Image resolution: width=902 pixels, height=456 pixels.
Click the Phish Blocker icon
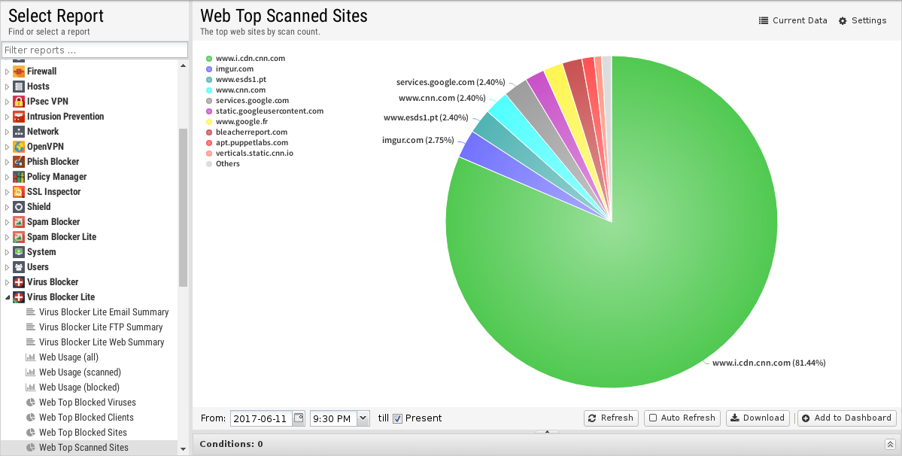[18, 162]
